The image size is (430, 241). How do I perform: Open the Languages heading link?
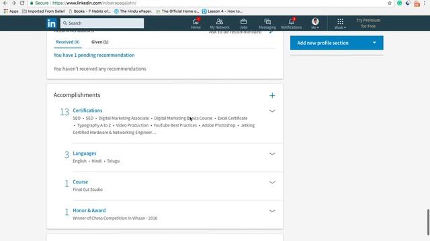(x=85, y=153)
